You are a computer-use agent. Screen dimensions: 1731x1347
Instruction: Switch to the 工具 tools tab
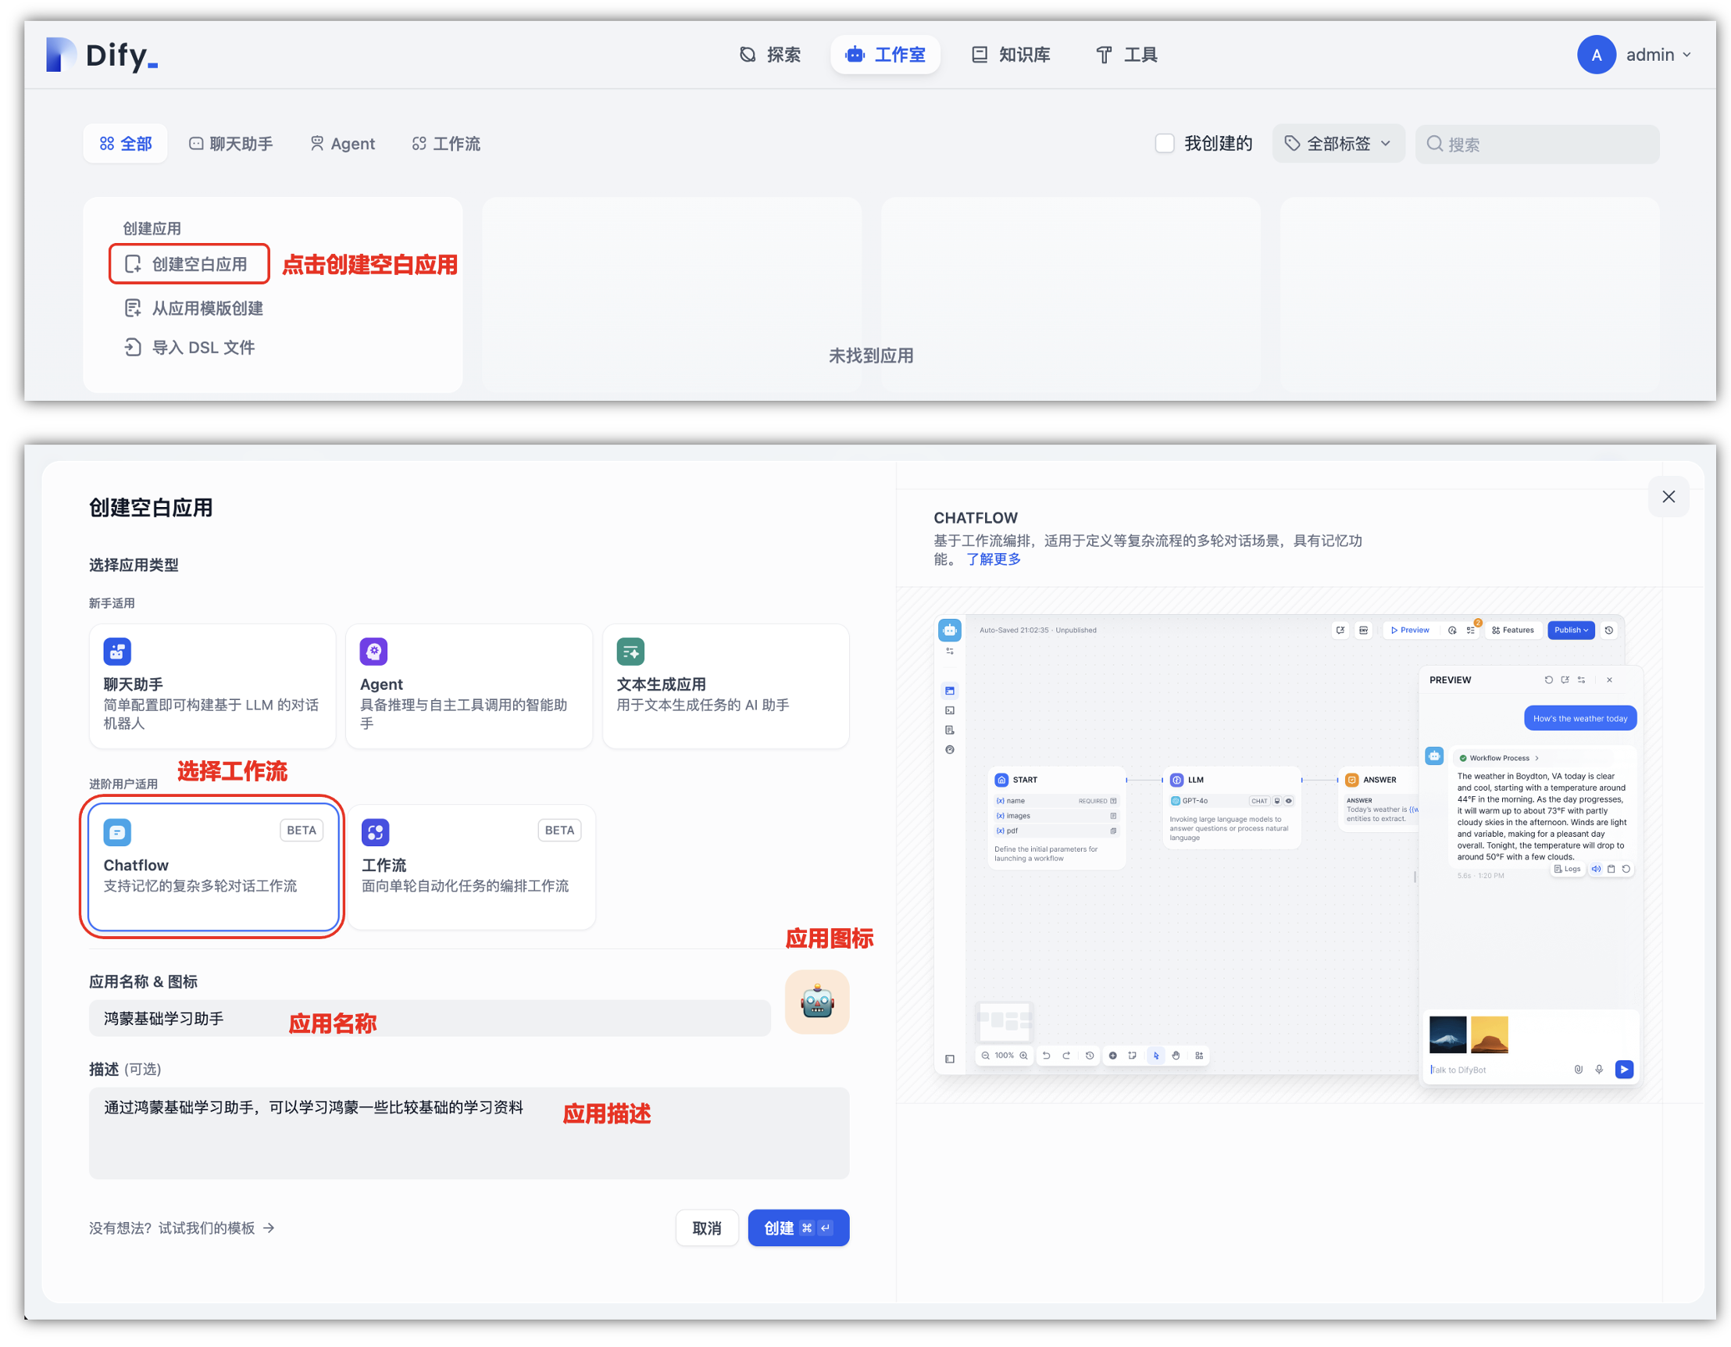(1126, 55)
